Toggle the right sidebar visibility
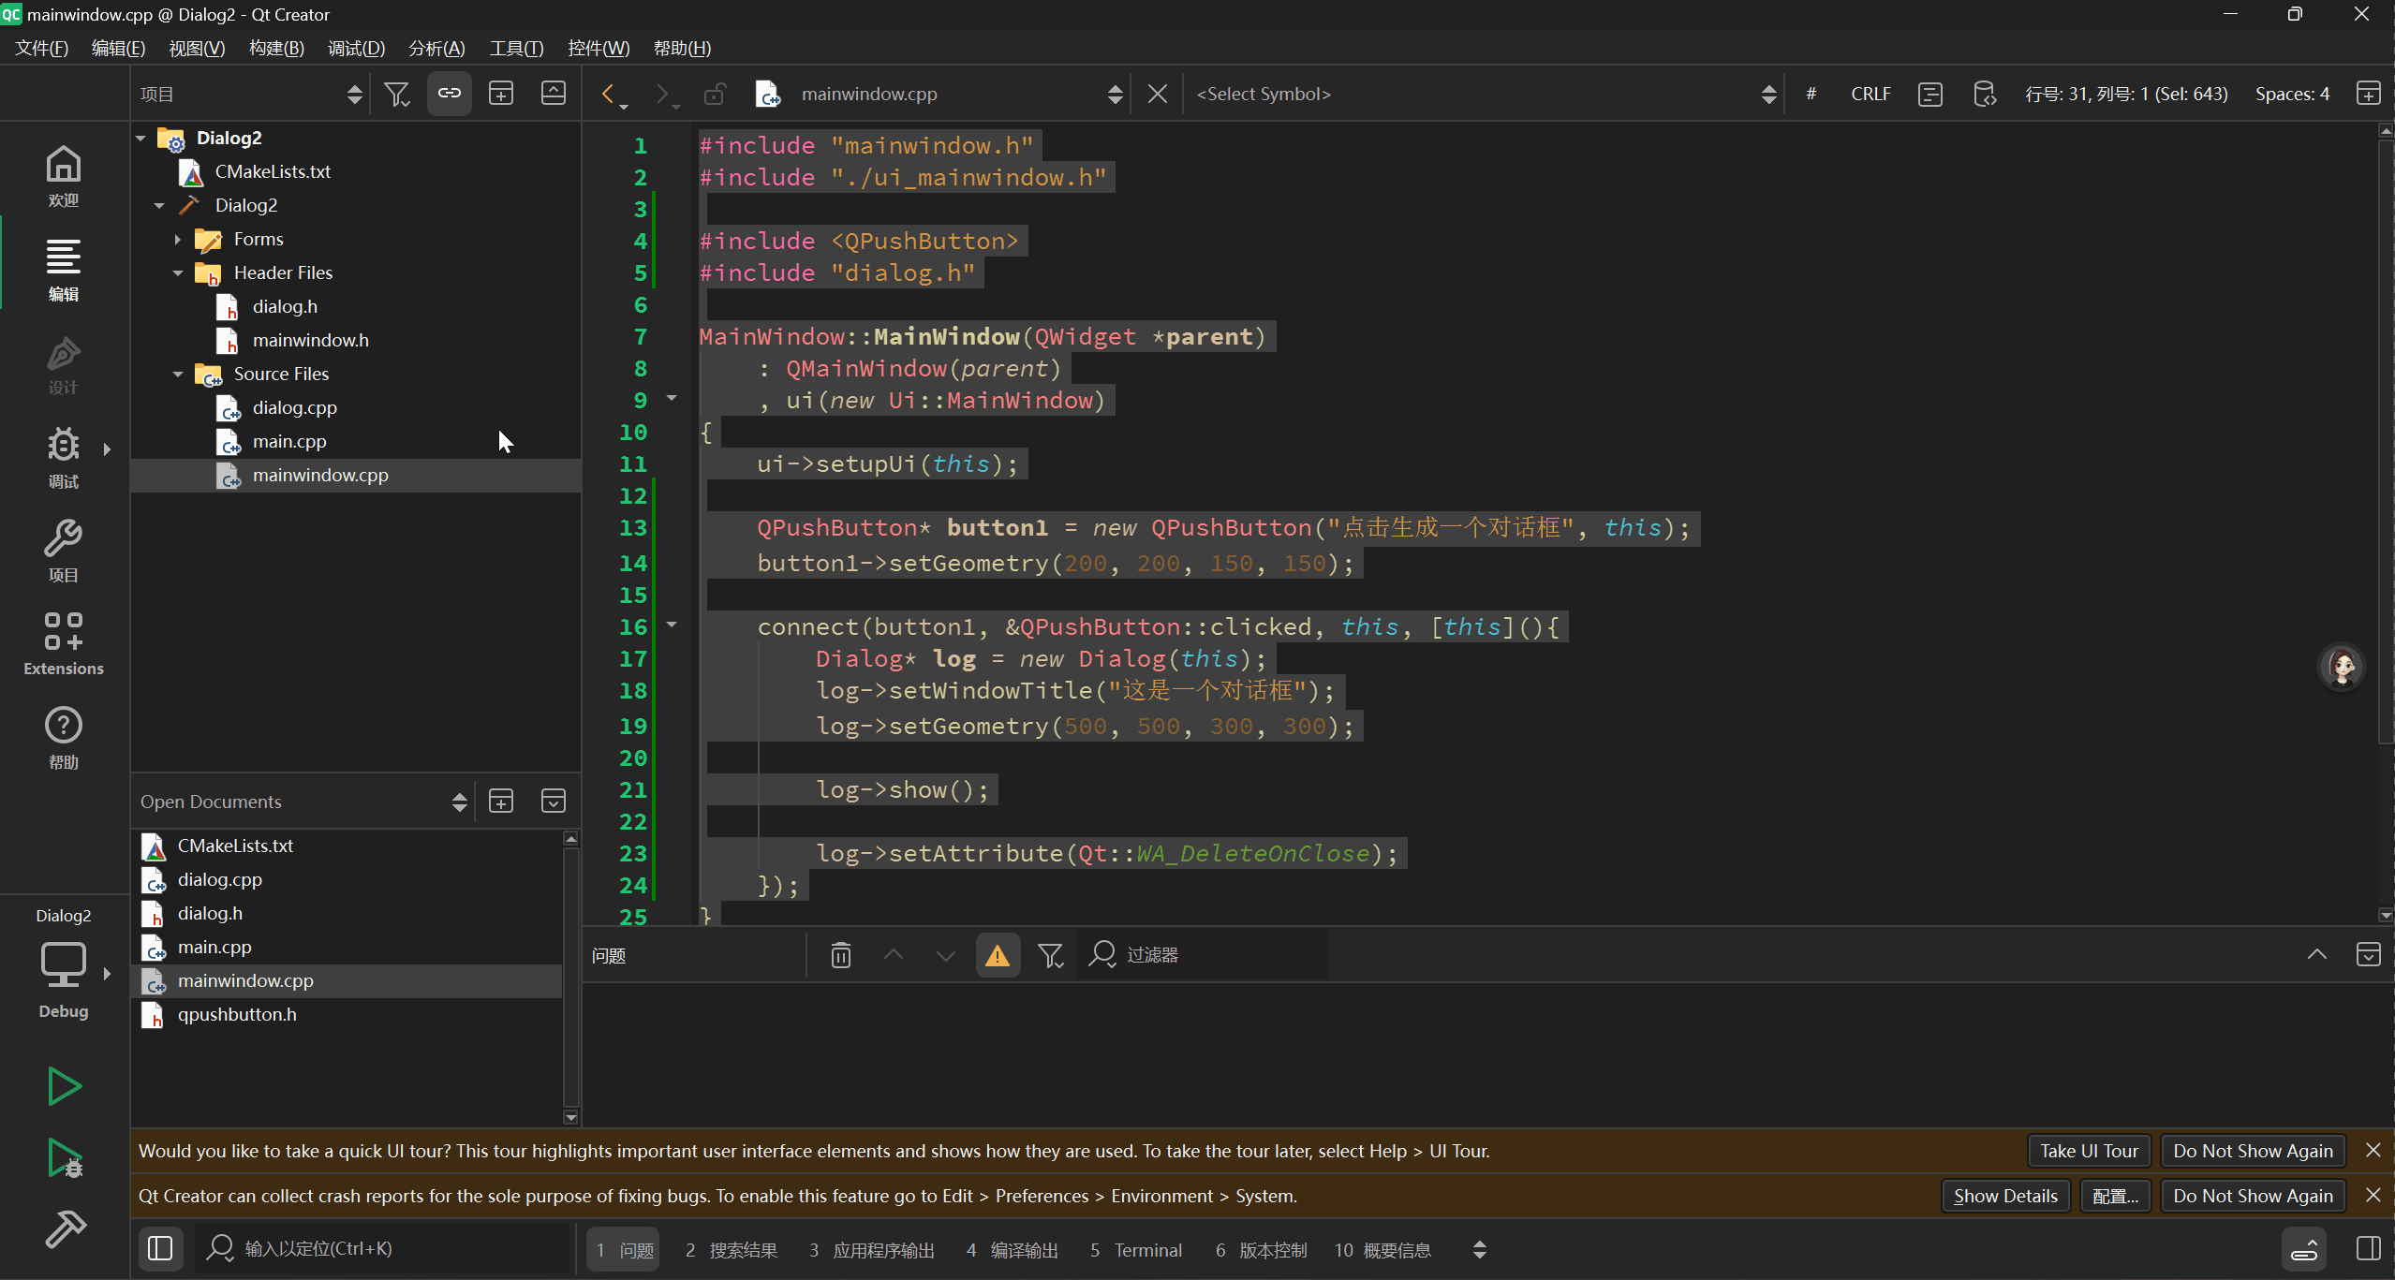 [2369, 1248]
